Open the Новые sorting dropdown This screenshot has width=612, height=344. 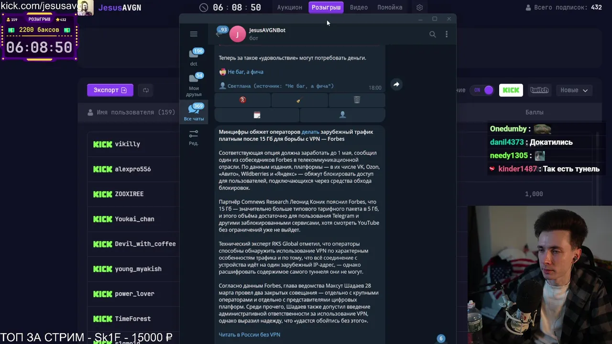tap(574, 90)
